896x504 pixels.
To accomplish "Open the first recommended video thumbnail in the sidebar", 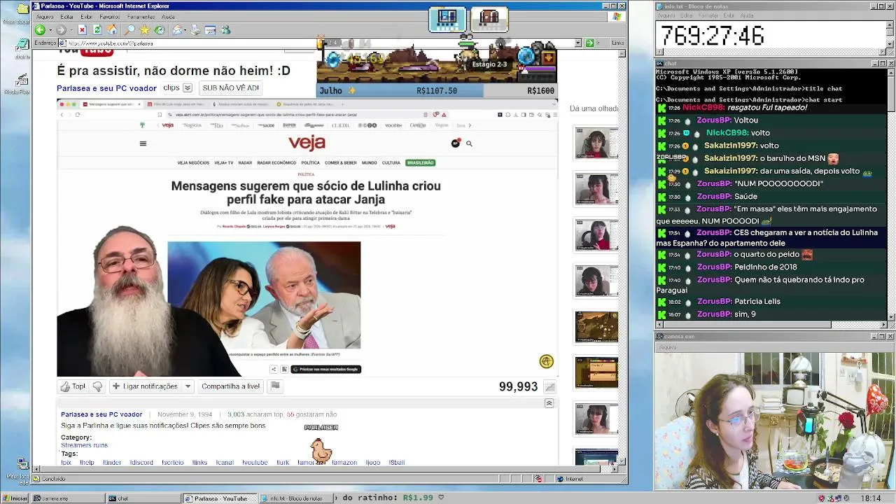I will pos(596,143).
